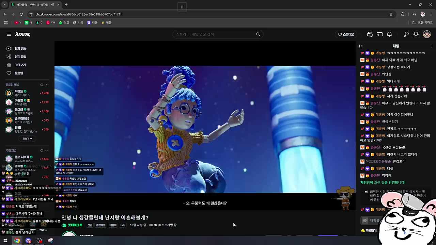
Task: Click the cowboy character overlay in video
Action: click(x=345, y=197)
